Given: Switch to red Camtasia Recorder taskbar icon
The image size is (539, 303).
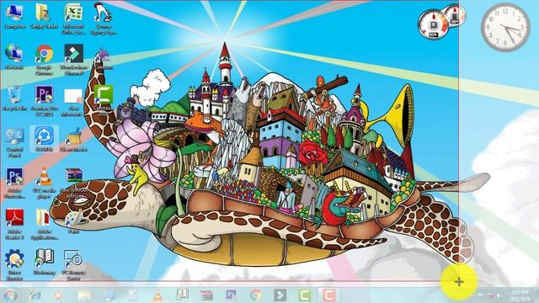Looking at the screenshot, I should coord(329,295).
